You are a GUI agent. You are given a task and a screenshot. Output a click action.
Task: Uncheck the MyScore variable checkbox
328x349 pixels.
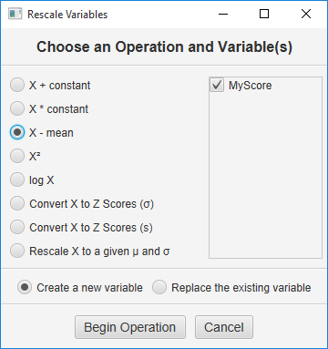coord(217,85)
